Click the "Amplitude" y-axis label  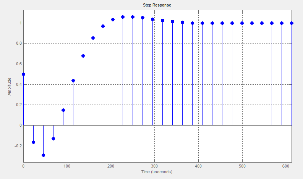pos(9,87)
